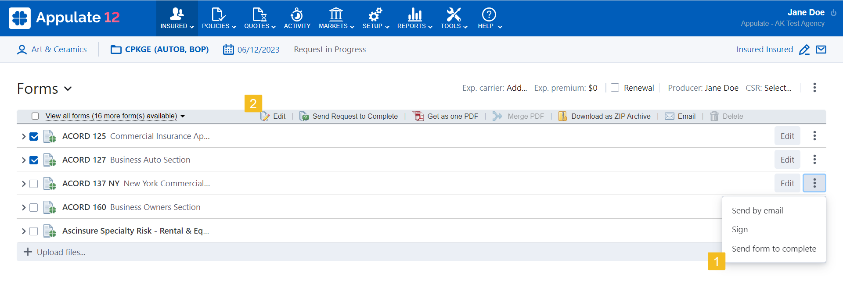Open the Policies menu
This screenshot has width=843, height=284.
click(219, 18)
